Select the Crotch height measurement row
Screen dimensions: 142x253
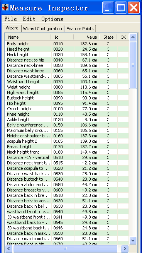pos(67,109)
